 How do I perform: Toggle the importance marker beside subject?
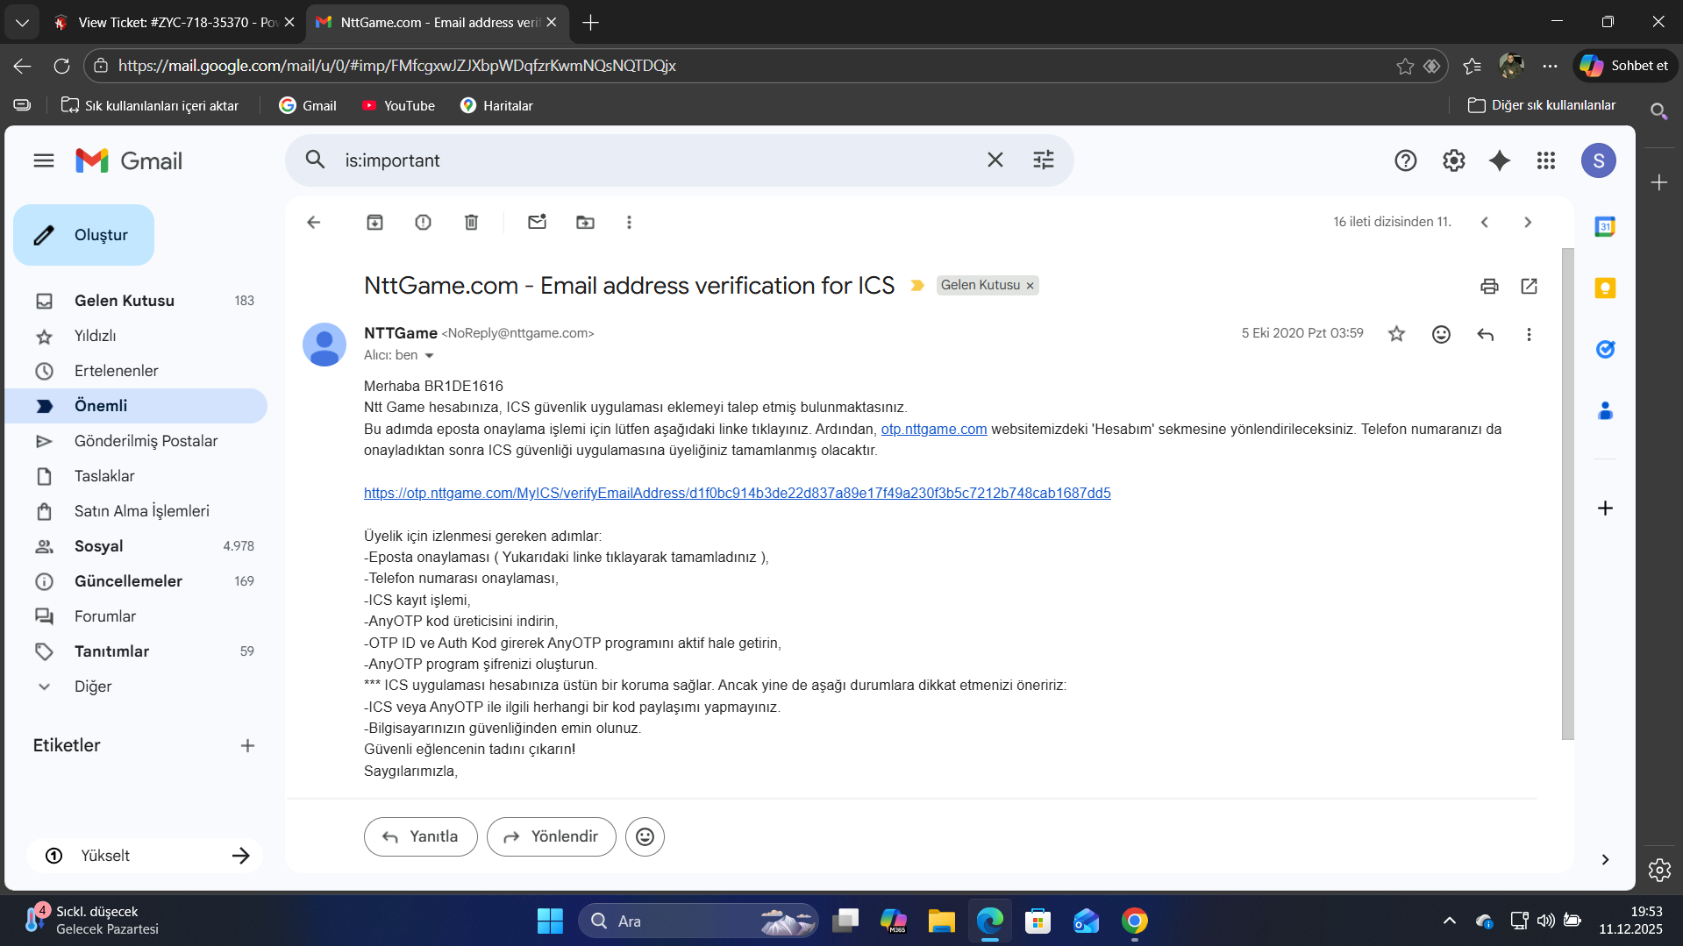point(917,286)
